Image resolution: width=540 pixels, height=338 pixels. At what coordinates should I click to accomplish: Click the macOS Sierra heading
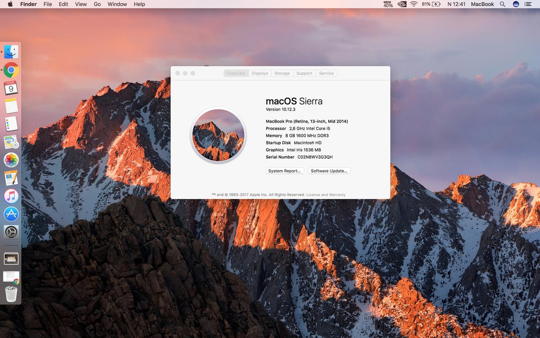(x=294, y=101)
